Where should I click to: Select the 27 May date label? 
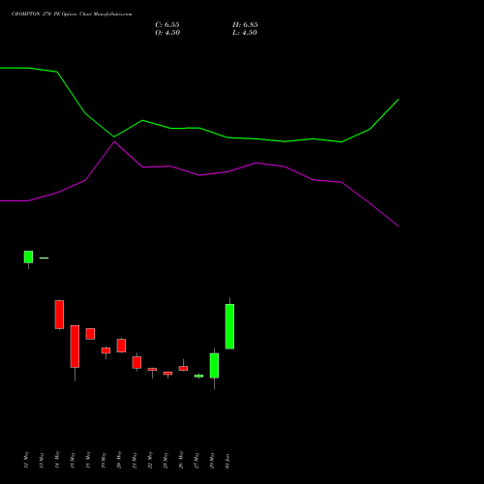click(197, 460)
